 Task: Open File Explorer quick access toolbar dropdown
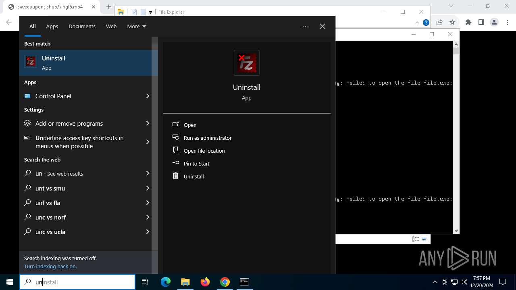(150, 12)
